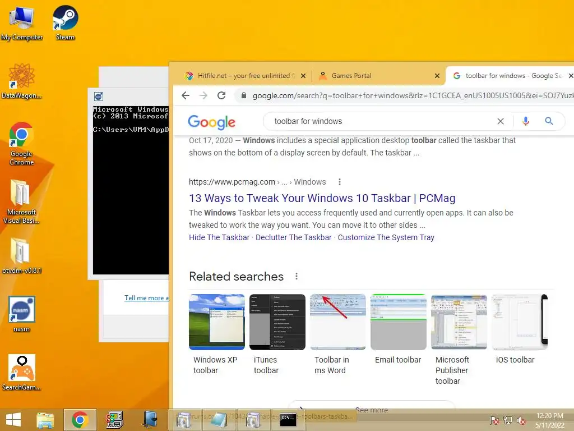Open iTunes toolbar related search
The image size is (574, 431).
click(x=277, y=334)
